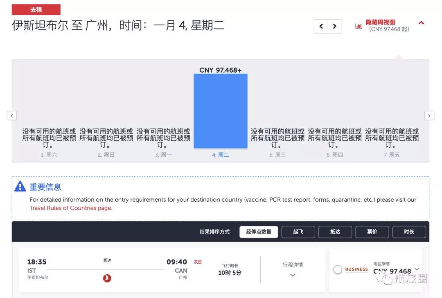Select the 5, 周三 day in chart
The height and width of the screenshot is (298, 442).
tap(277, 155)
